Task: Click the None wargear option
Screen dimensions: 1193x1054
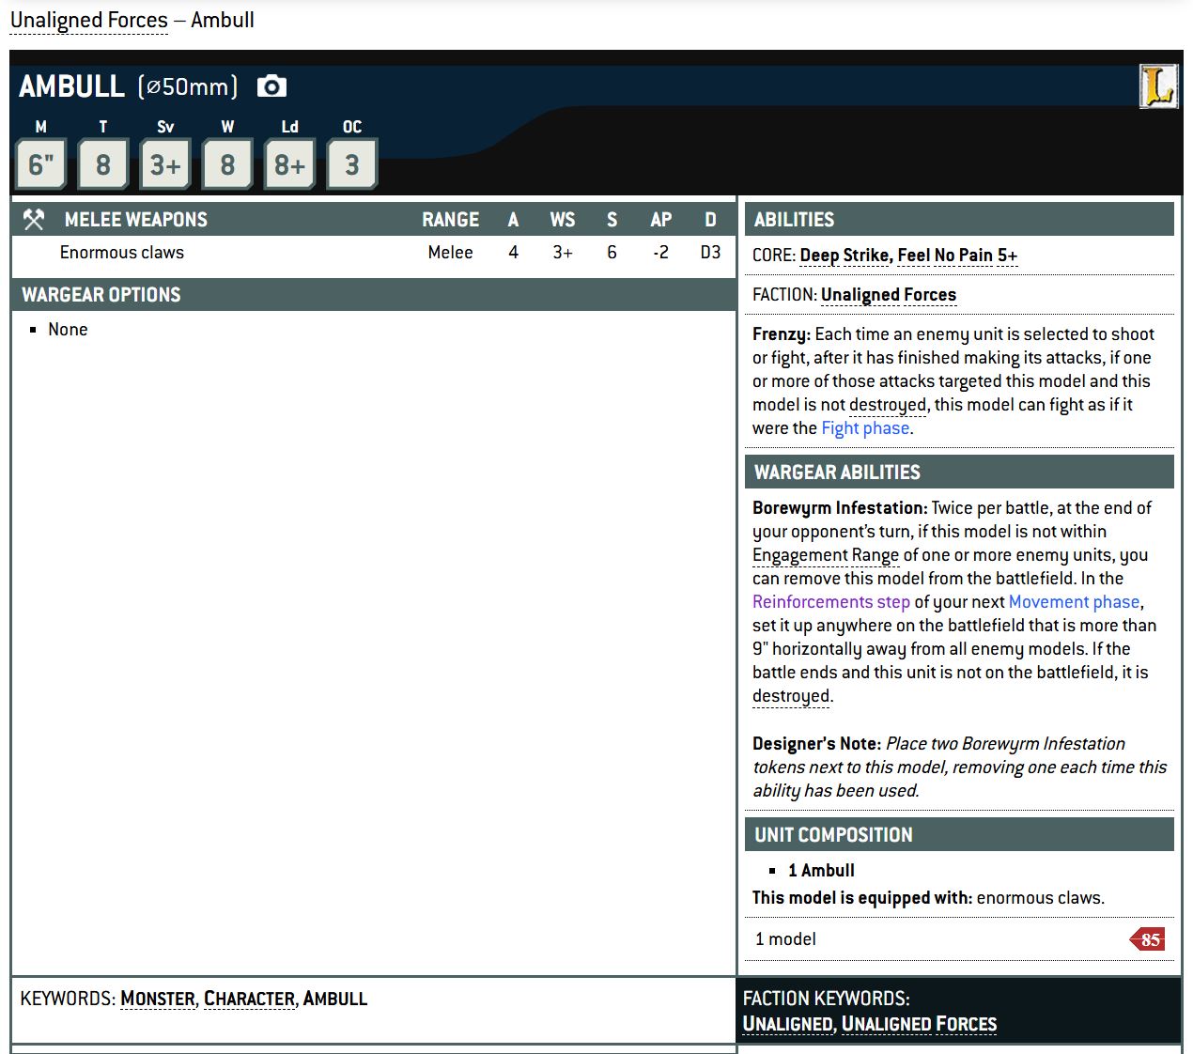Action: [x=68, y=330]
